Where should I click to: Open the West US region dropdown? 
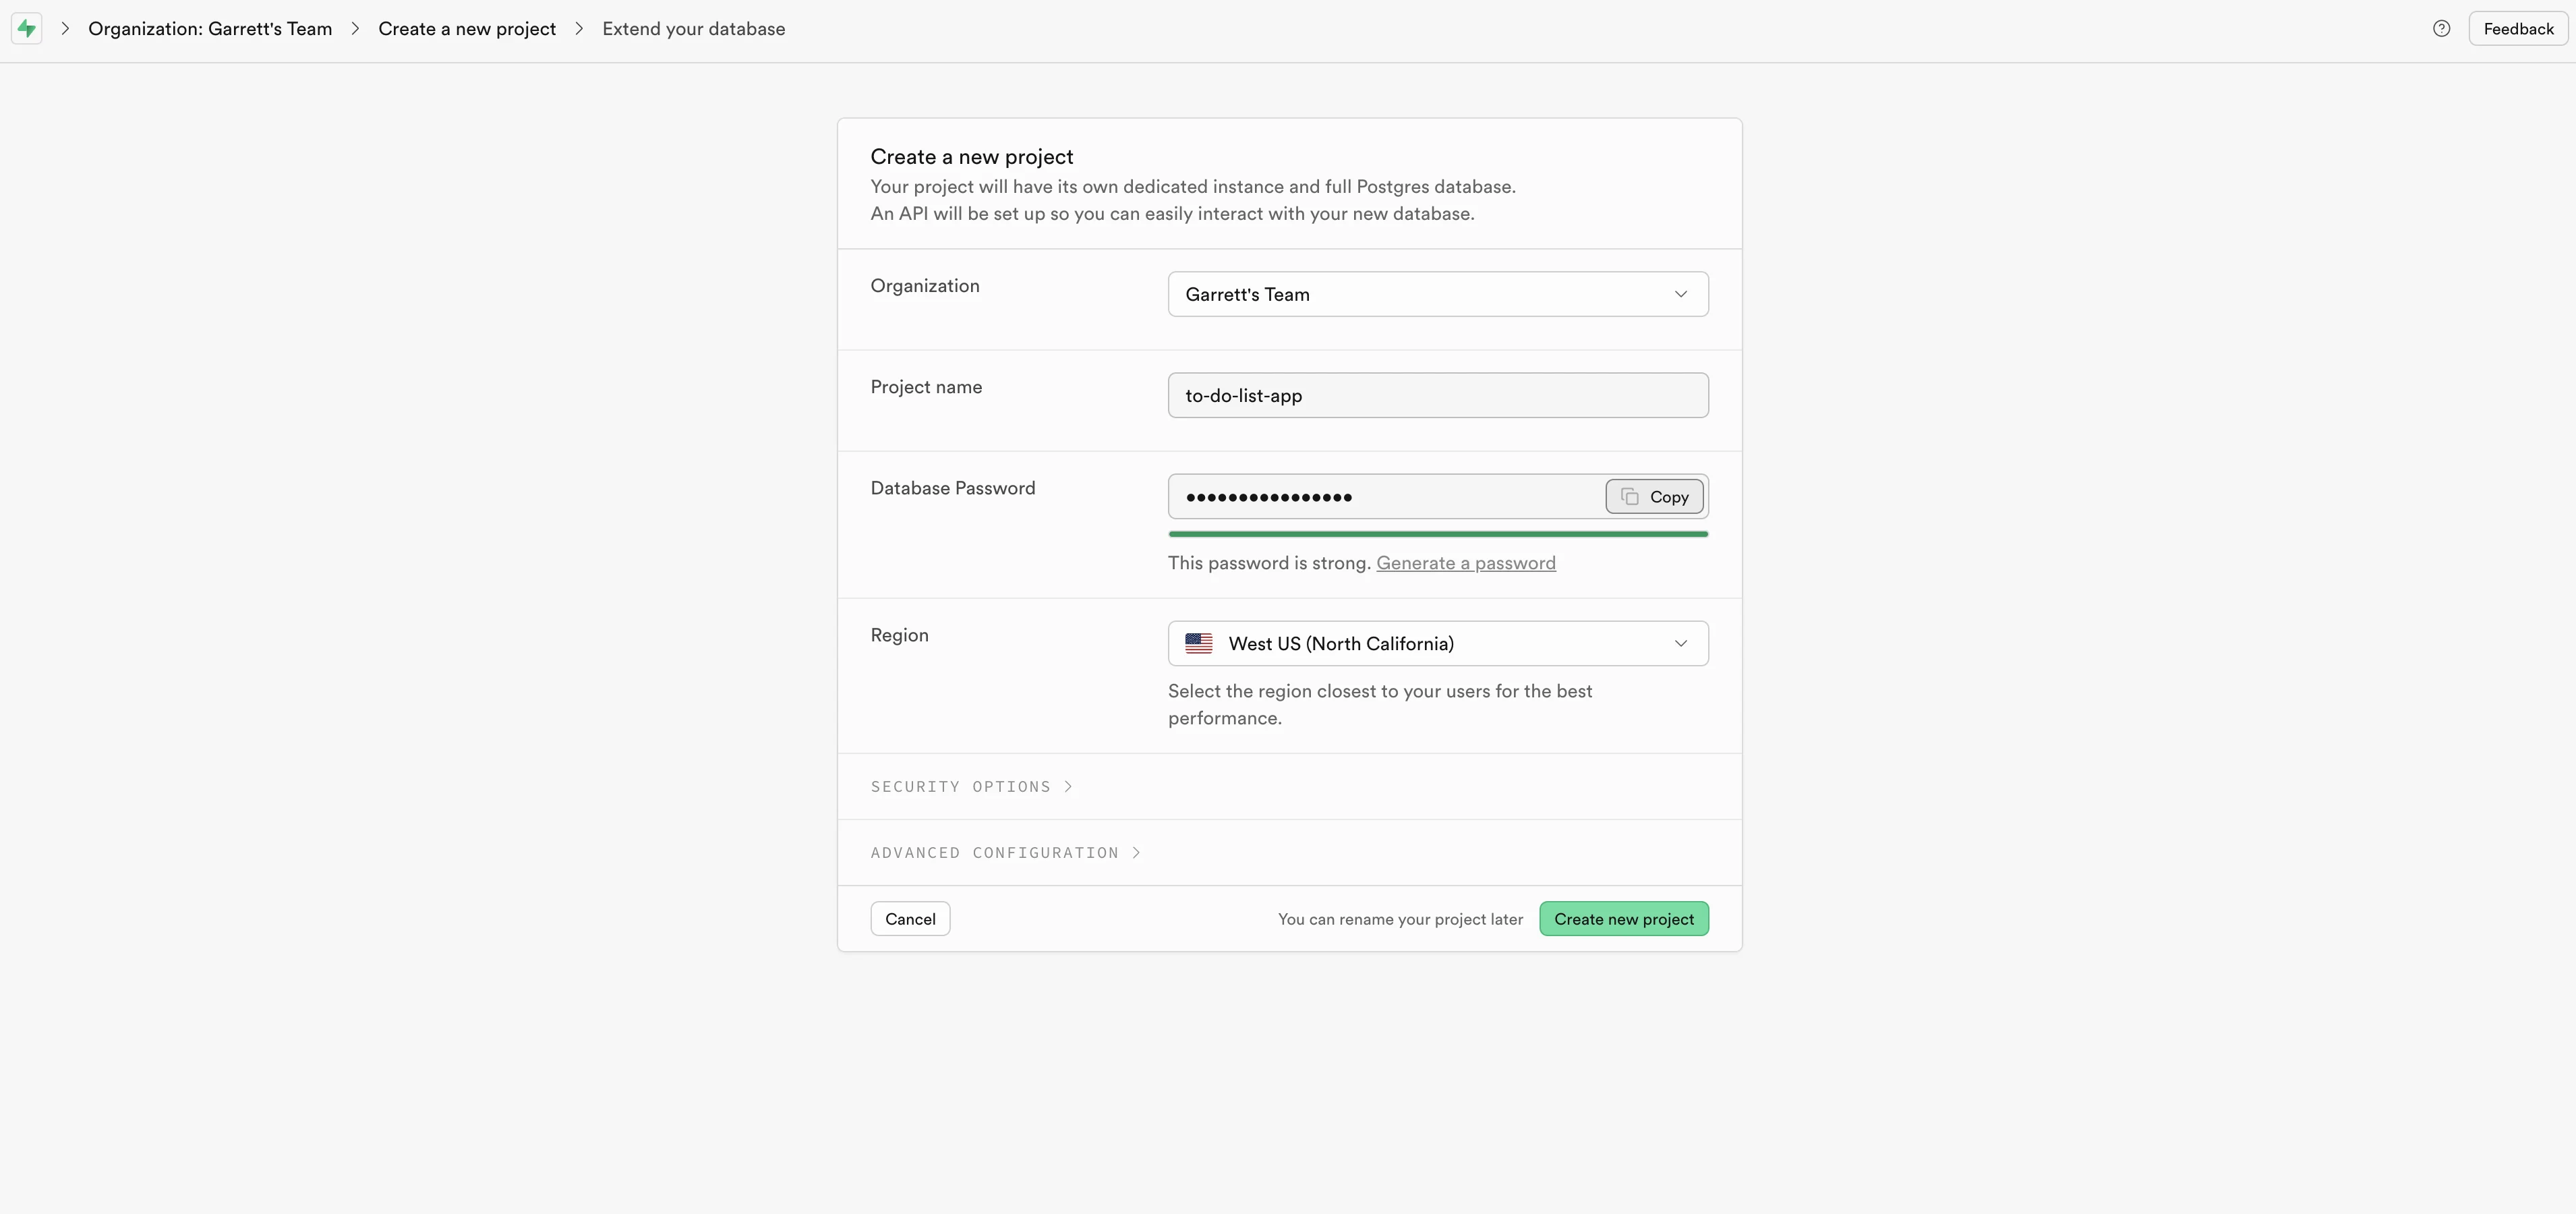click(x=1437, y=643)
